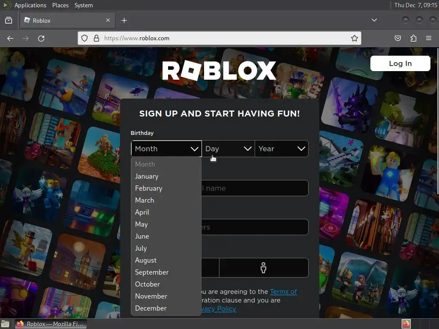
Task: Open the Terms of Use link
Action: pyautogui.click(x=283, y=292)
